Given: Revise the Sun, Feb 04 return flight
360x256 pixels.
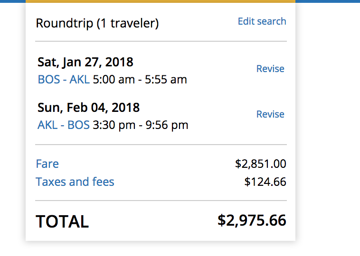Looking at the screenshot, I should point(270,114).
